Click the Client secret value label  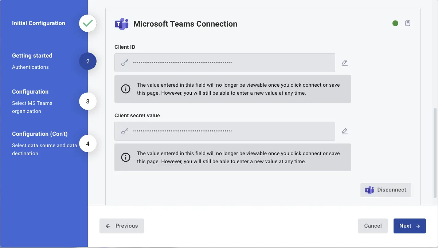[137, 115]
